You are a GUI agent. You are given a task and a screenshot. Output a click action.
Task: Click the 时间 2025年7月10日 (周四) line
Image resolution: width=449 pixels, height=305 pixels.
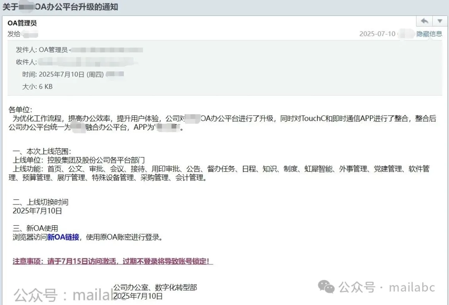pyautogui.click(x=73, y=74)
